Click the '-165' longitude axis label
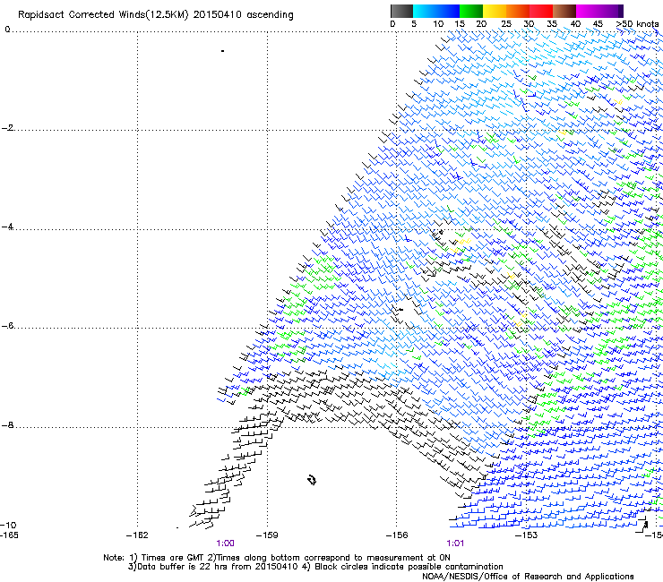 pos(9,535)
